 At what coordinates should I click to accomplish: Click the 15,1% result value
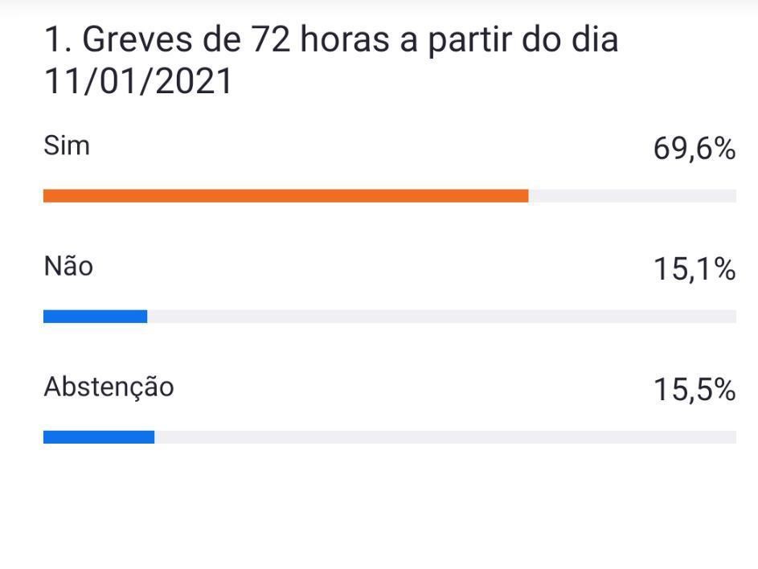694,270
